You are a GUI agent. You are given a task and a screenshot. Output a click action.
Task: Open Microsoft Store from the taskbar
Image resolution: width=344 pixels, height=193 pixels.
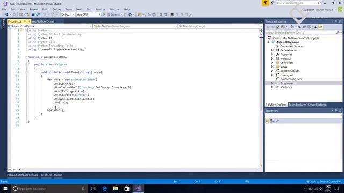(127, 188)
